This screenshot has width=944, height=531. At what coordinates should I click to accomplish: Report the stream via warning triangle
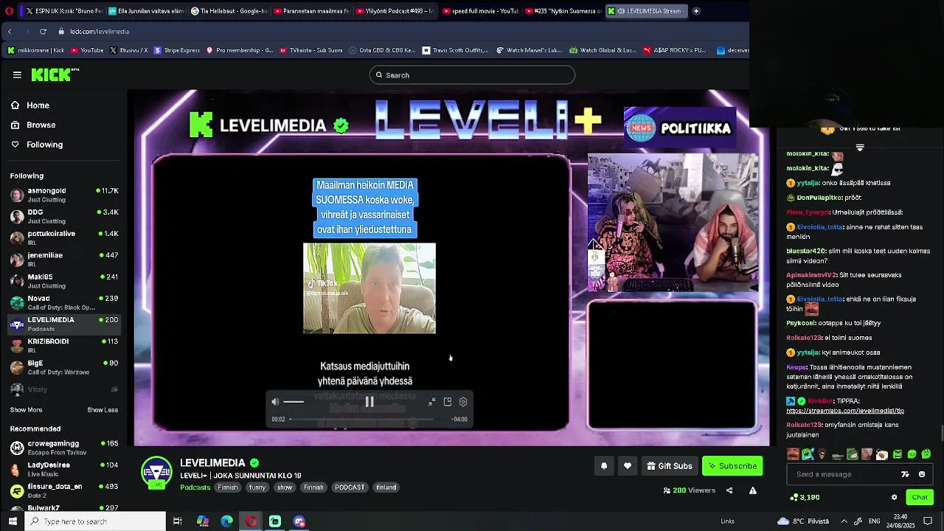tap(753, 490)
